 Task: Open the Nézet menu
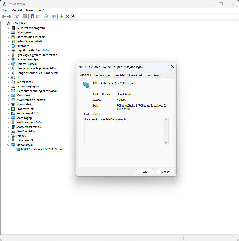click(30, 10)
